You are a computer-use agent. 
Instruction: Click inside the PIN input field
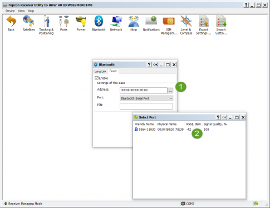(x=146, y=106)
